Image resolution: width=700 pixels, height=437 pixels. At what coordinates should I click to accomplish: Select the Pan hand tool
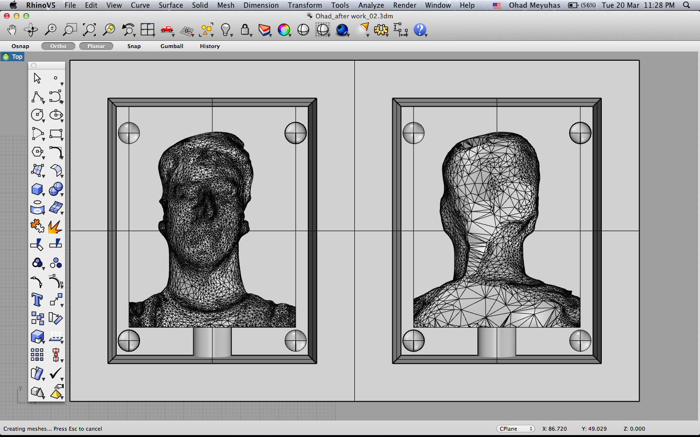click(x=12, y=30)
